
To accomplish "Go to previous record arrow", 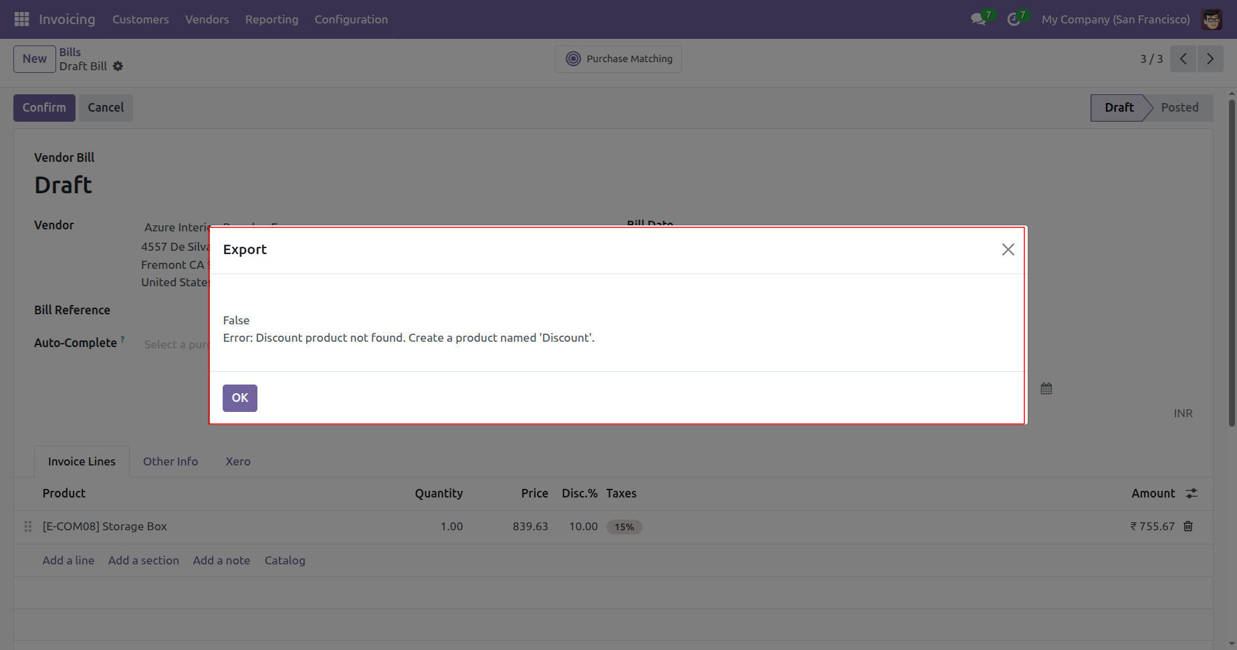I will [1184, 59].
